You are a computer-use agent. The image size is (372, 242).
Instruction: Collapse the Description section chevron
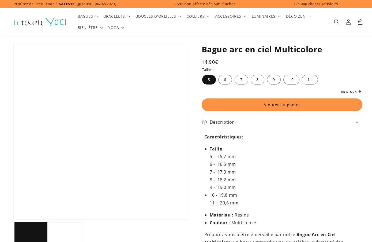pos(357,122)
